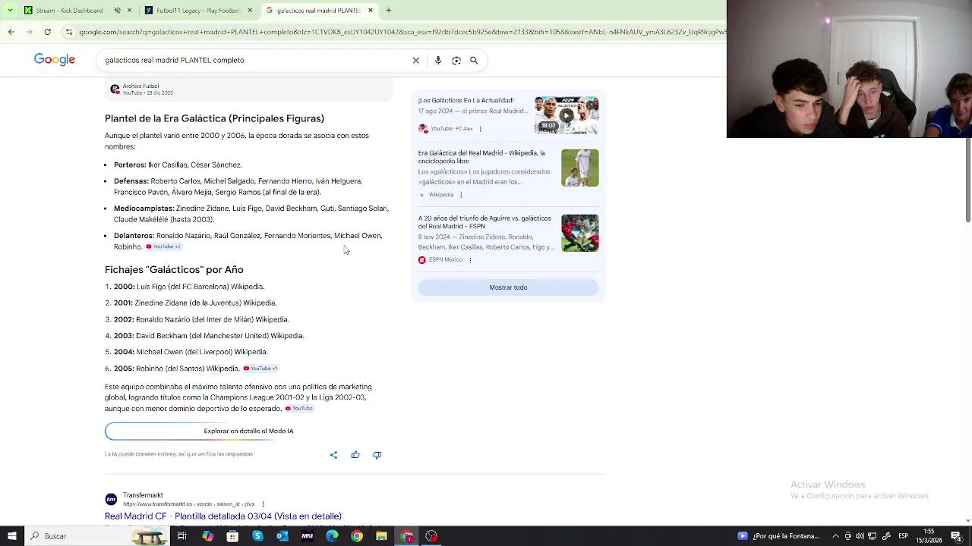Open the Microsoft Store taskbar icon

(232, 536)
